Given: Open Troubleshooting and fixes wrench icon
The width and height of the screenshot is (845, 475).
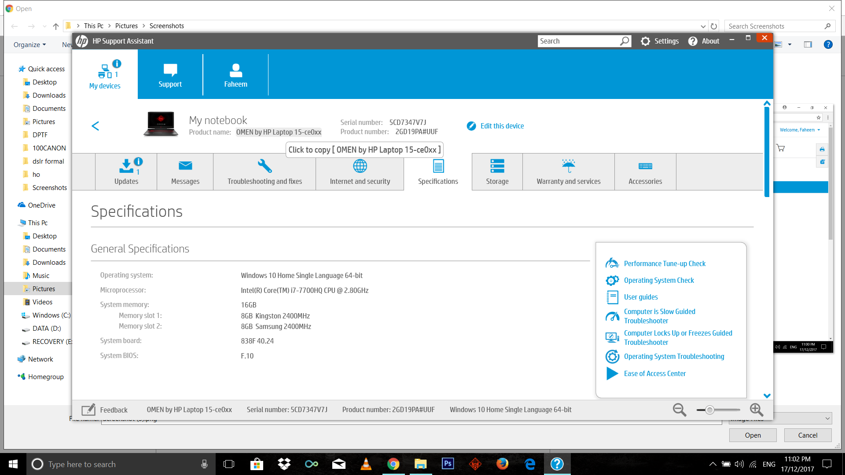Looking at the screenshot, I should point(264,166).
